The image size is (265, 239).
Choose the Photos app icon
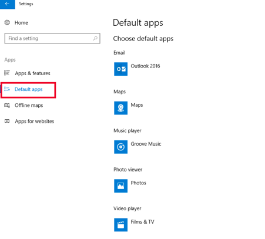point(120,186)
